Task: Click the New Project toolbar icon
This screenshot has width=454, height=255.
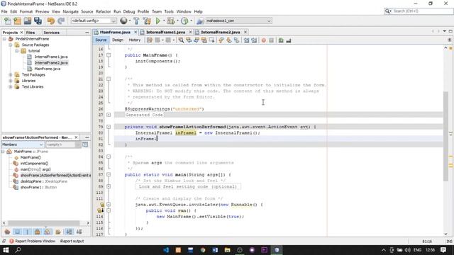Action: click(17, 21)
